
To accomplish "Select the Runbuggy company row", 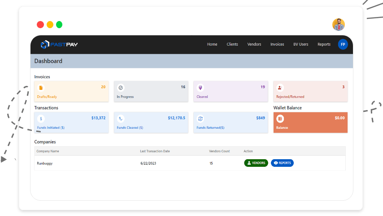I will [x=45, y=163].
